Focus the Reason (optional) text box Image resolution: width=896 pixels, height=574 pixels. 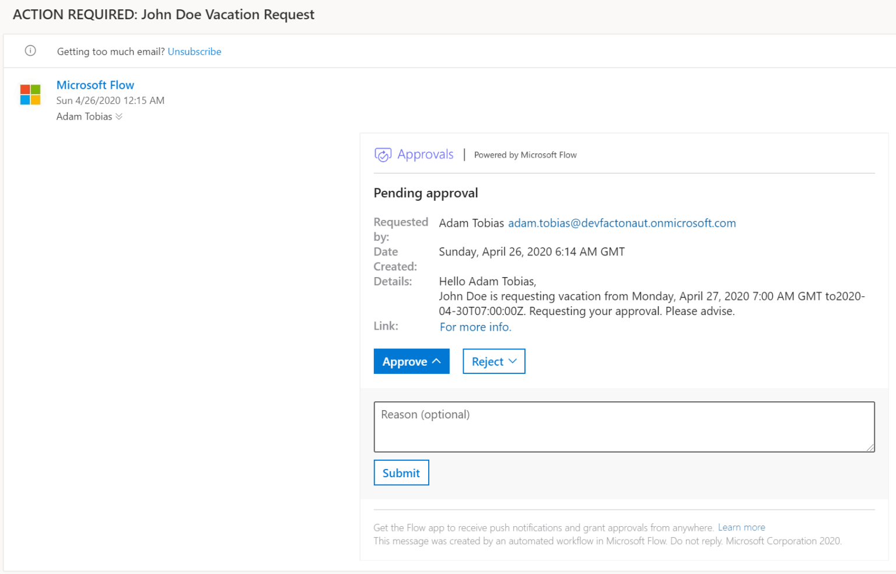624,426
